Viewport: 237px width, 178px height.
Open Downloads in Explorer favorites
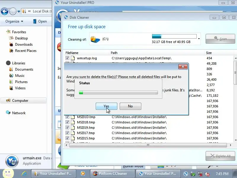(x=24, y=44)
